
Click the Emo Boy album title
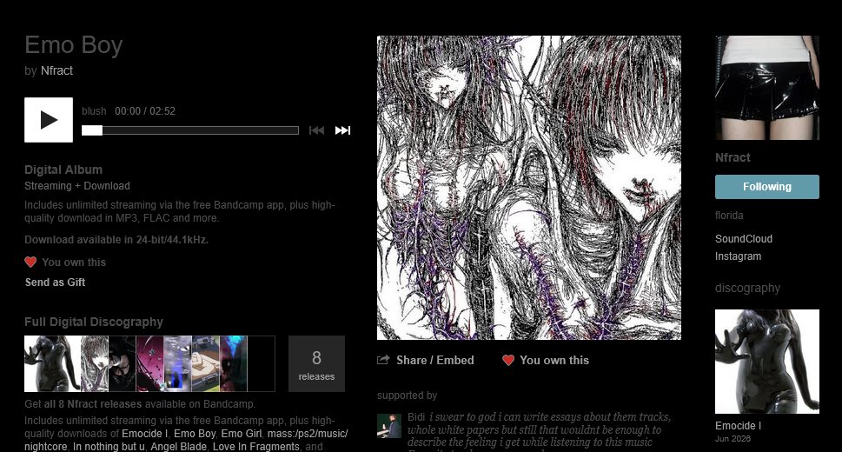[74, 45]
